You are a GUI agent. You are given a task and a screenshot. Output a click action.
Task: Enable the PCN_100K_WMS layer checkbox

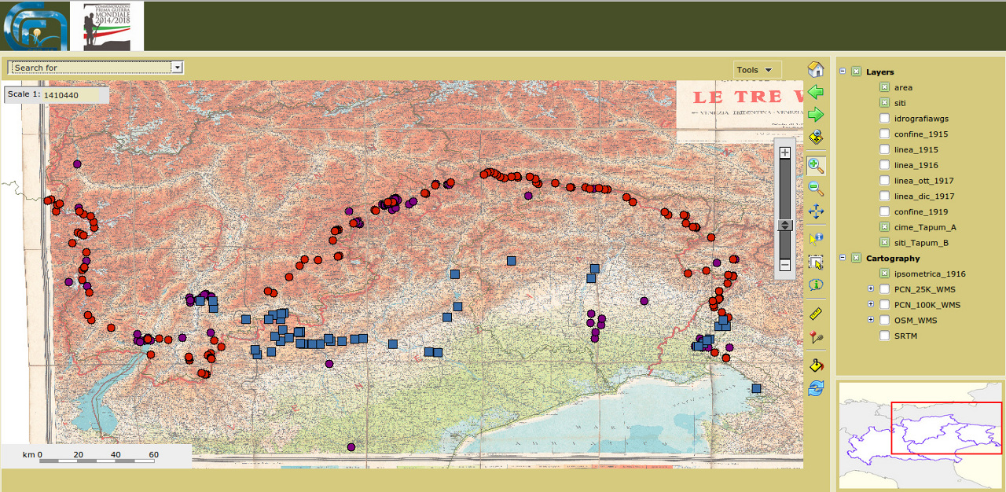point(884,305)
